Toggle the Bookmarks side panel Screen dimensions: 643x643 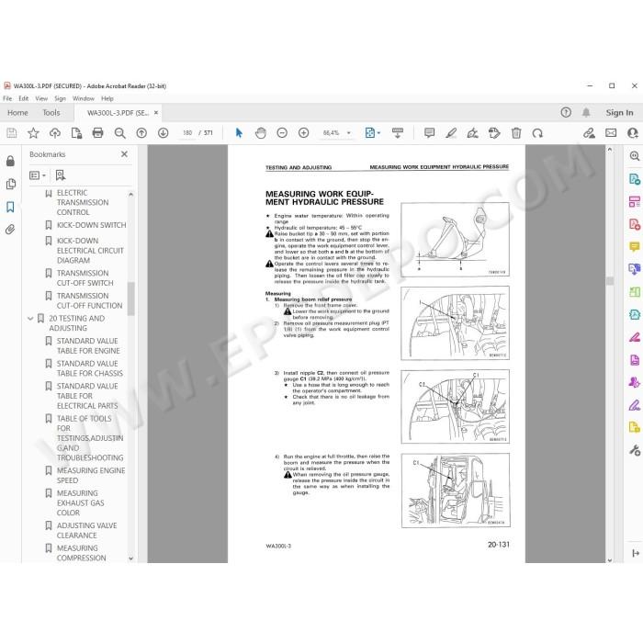click(x=10, y=207)
